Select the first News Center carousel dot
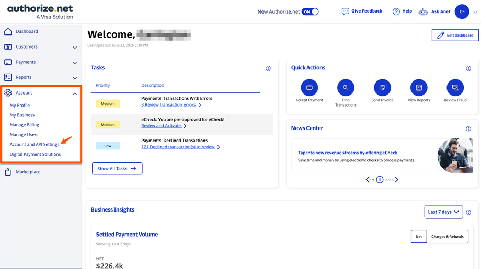 tap(370, 180)
